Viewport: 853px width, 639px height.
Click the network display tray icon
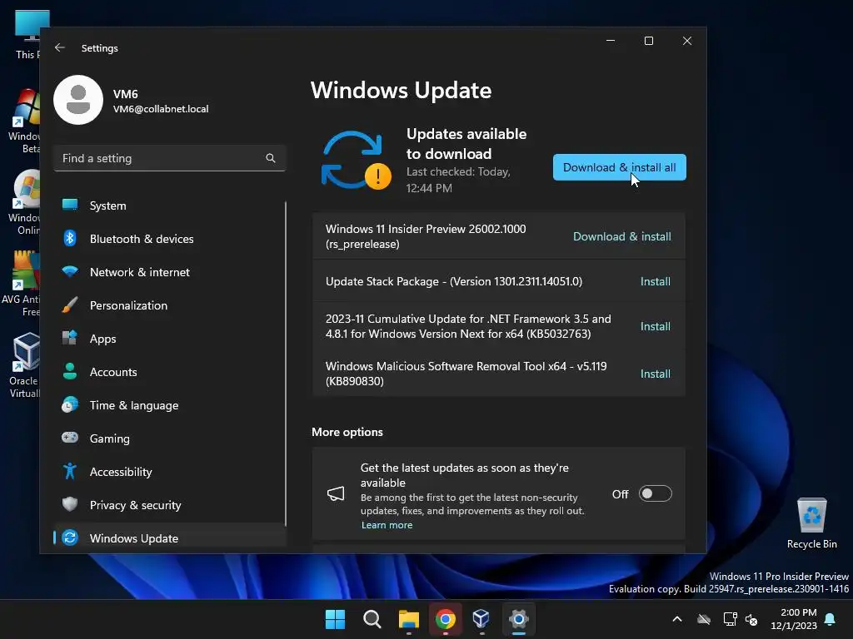(730, 619)
